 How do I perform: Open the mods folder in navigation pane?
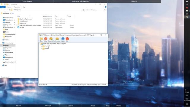[x=7, y=29]
